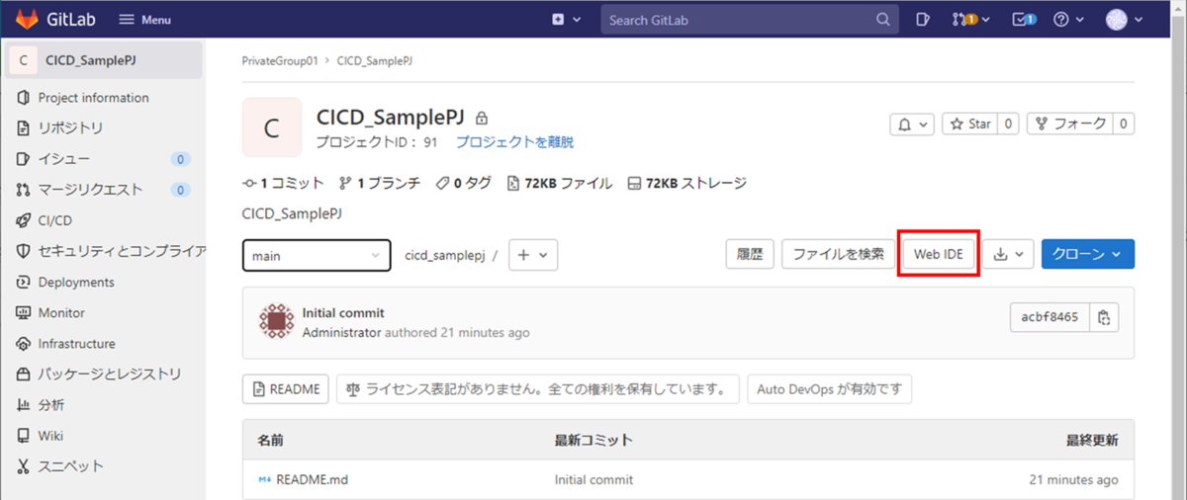Open Project information in sidebar
This screenshot has width=1187, height=500.
(93, 98)
